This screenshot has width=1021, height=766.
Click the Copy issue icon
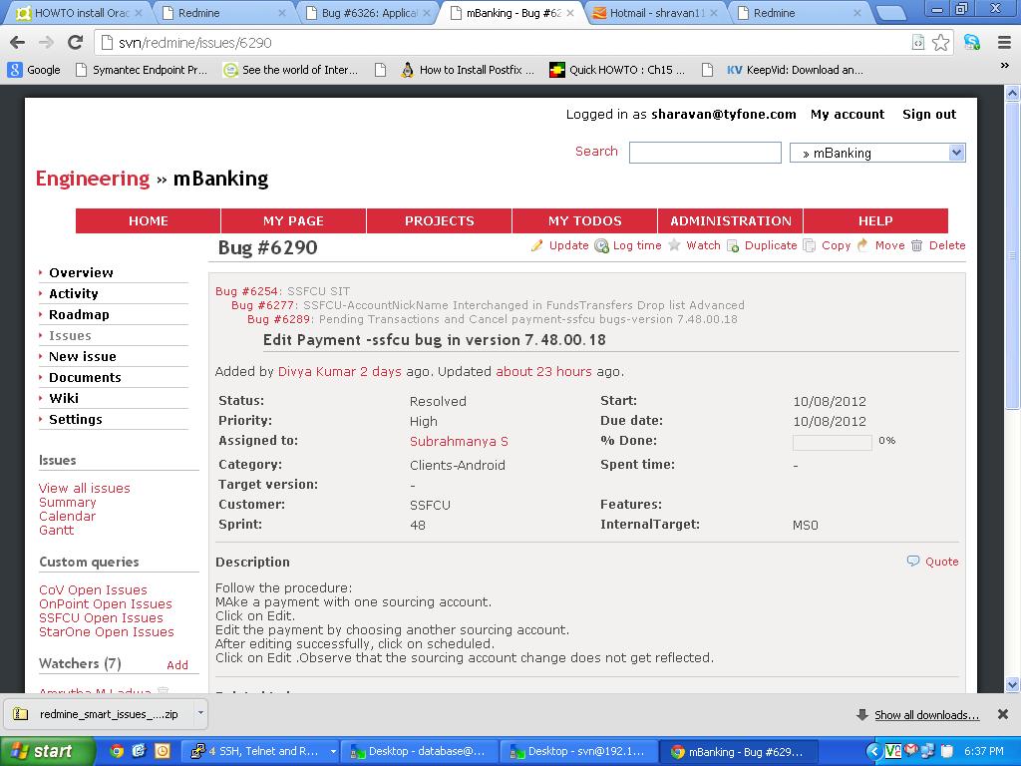(x=810, y=245)
